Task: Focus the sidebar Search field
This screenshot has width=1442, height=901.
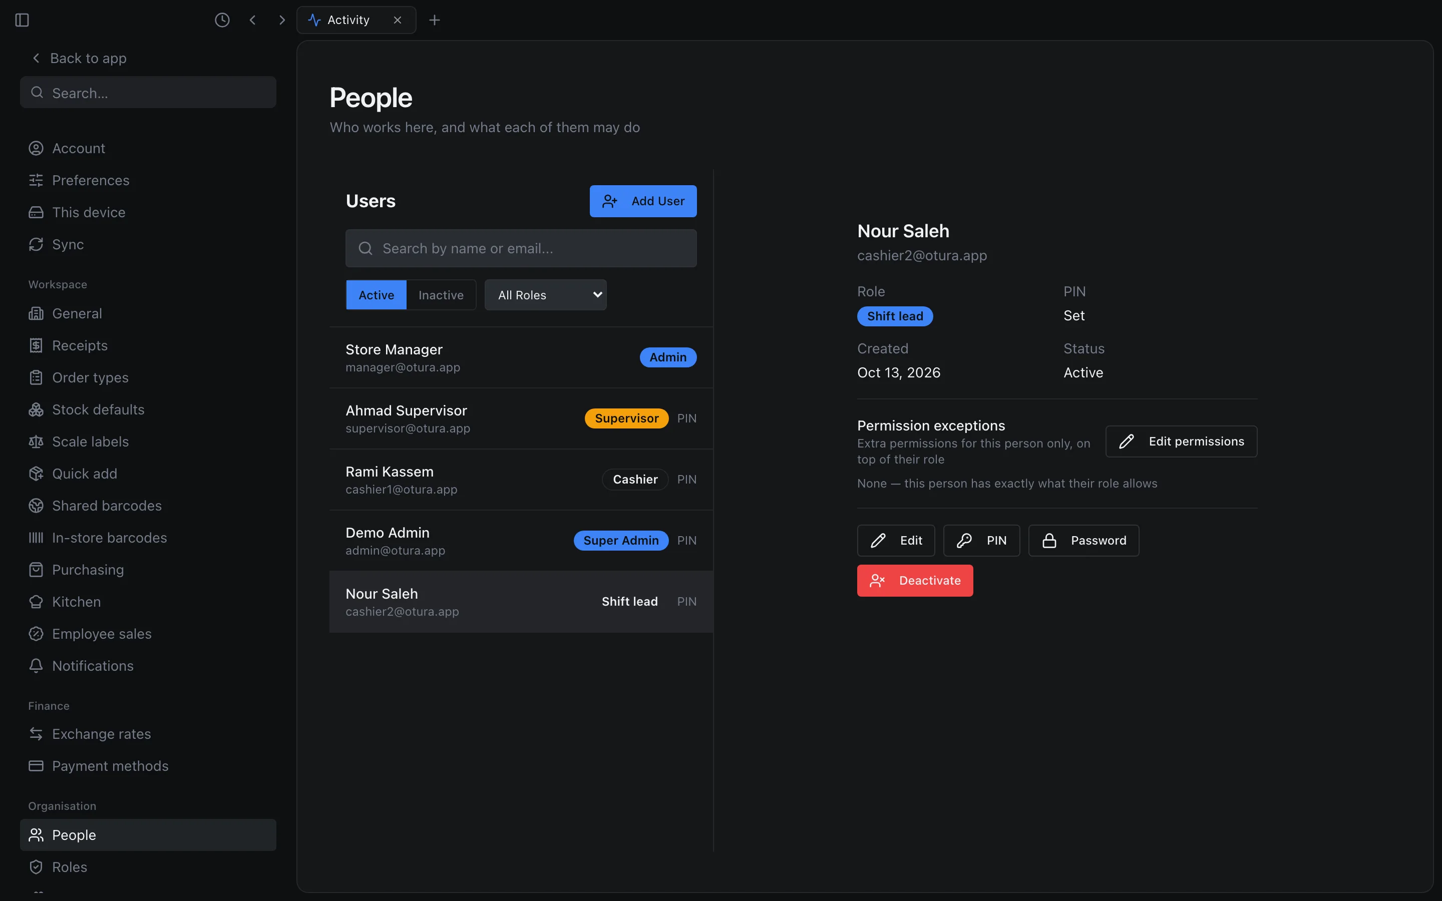Action: point(148,93)
